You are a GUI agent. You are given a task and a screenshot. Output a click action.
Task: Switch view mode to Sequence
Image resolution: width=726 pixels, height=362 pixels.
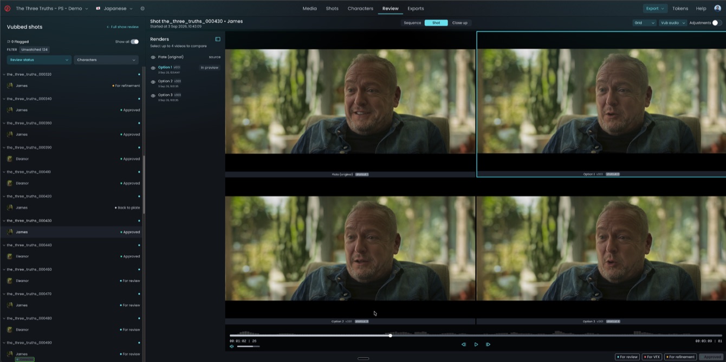pos(412,23)
